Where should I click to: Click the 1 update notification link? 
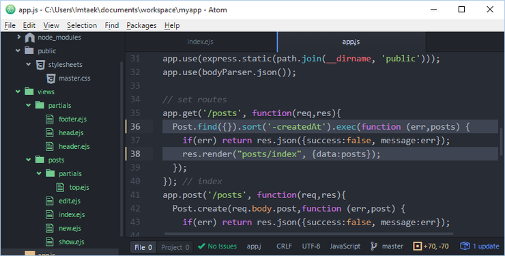486,246
